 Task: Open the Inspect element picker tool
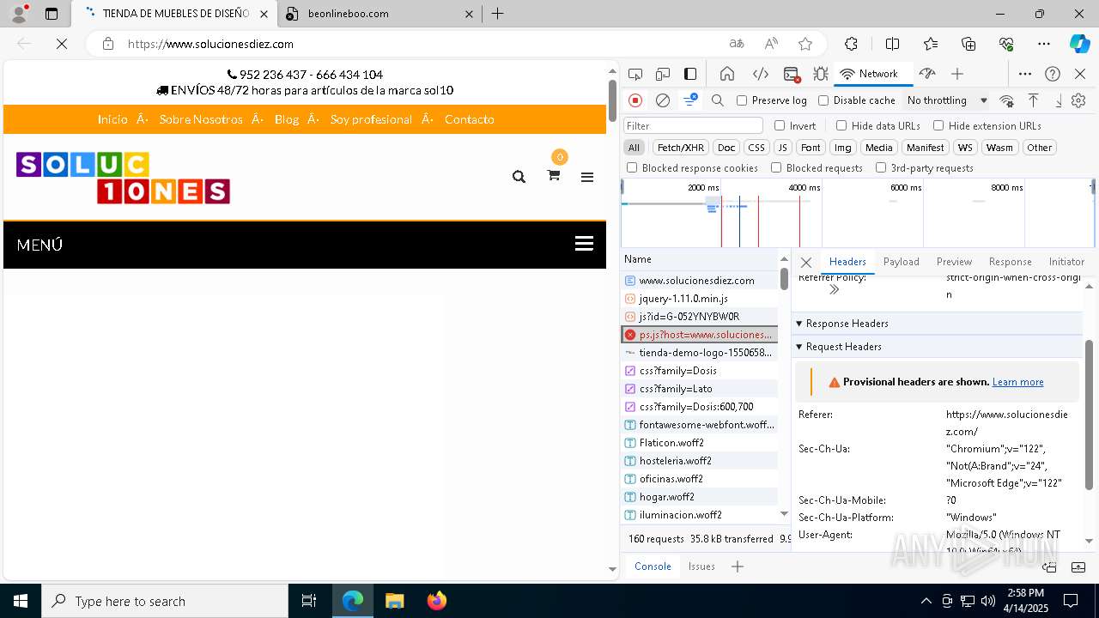point(635,74)
